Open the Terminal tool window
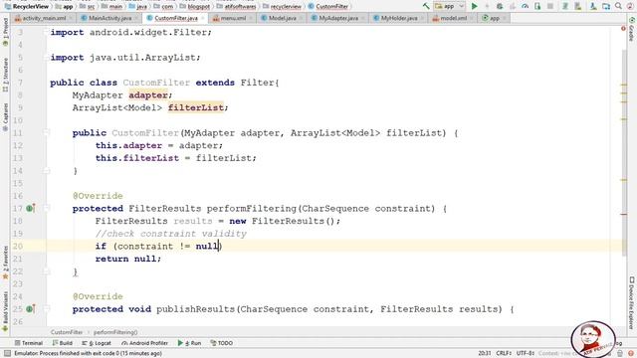Image resolution: width=637 pixels, height=358 pixels. pyautogui.click(x=29, y=343)
